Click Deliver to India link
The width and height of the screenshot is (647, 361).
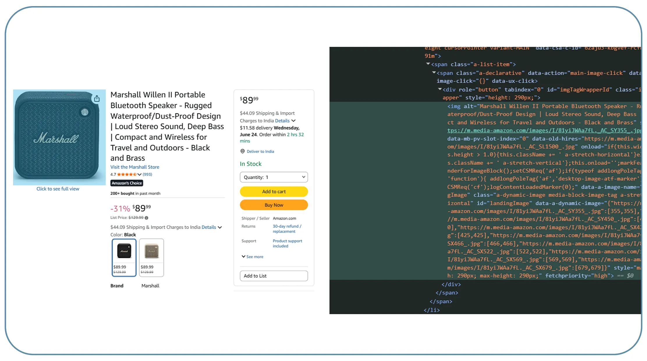[x=260, y=151]
